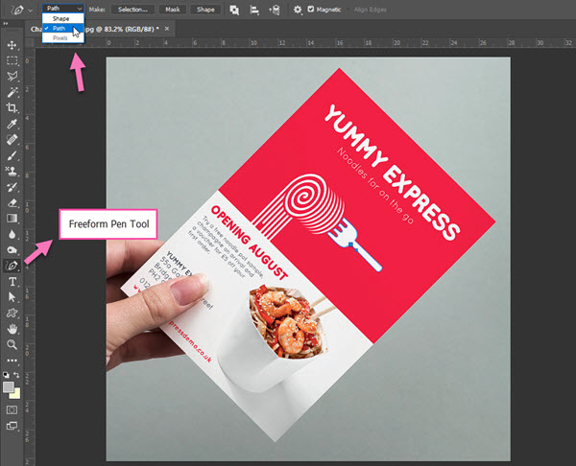Swap foreground and background colors
Image resolution: width=576 pixels, height=466 pixels.
click(16, 375)
